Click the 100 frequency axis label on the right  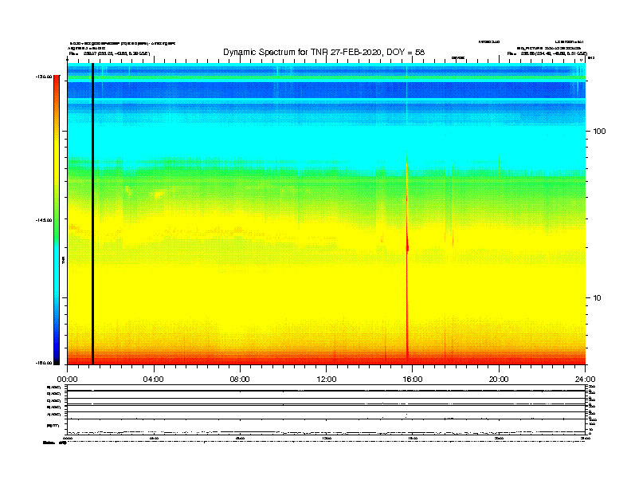[599, 132]
